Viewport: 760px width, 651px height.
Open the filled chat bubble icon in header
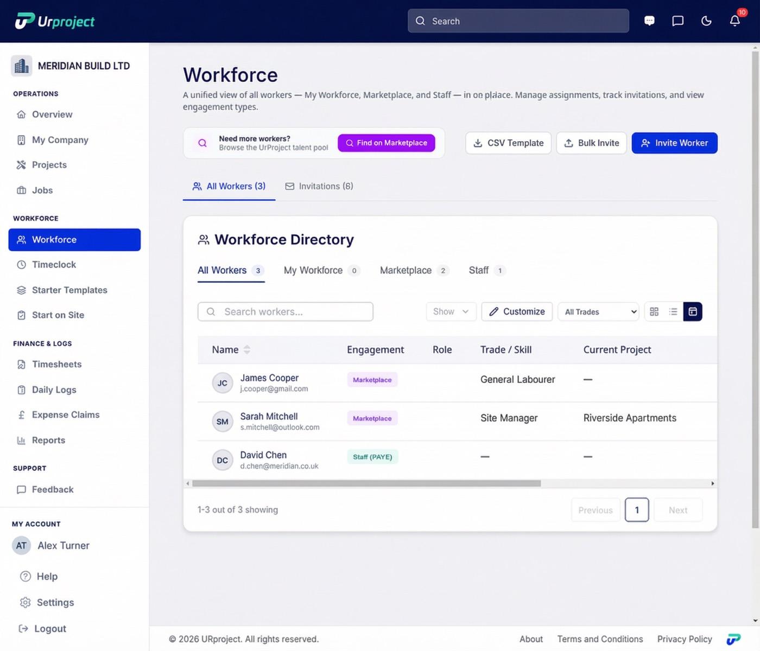(x=649, y=21)
